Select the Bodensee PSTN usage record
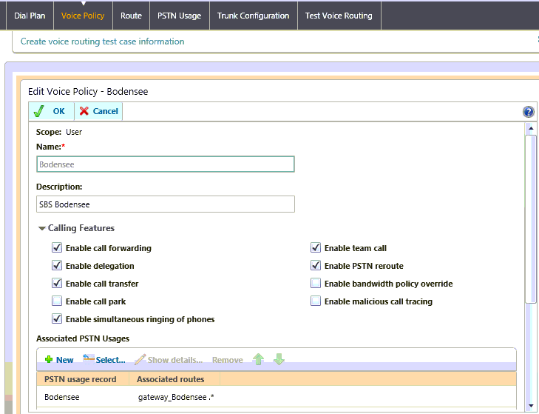 62,397
